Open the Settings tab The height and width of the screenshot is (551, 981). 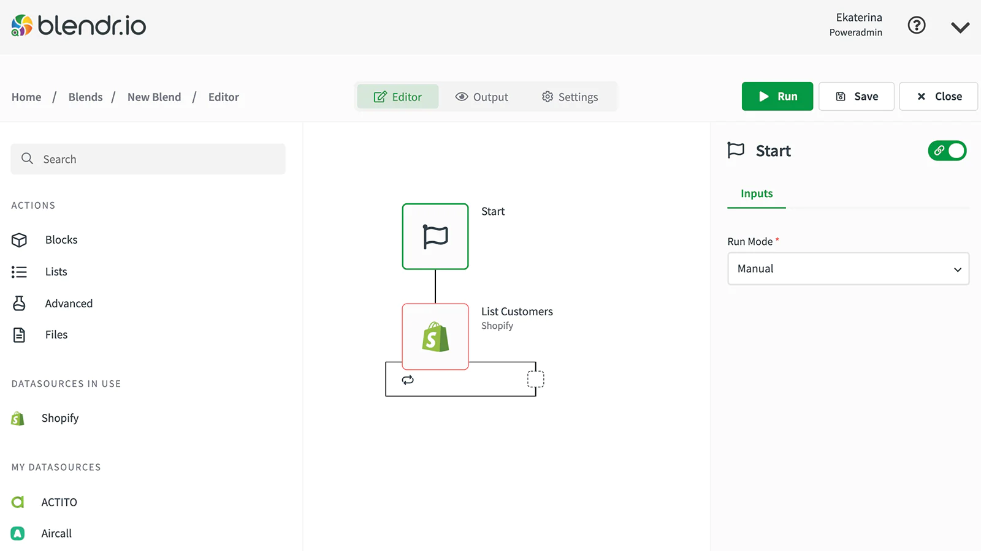(x=570, y=97)
